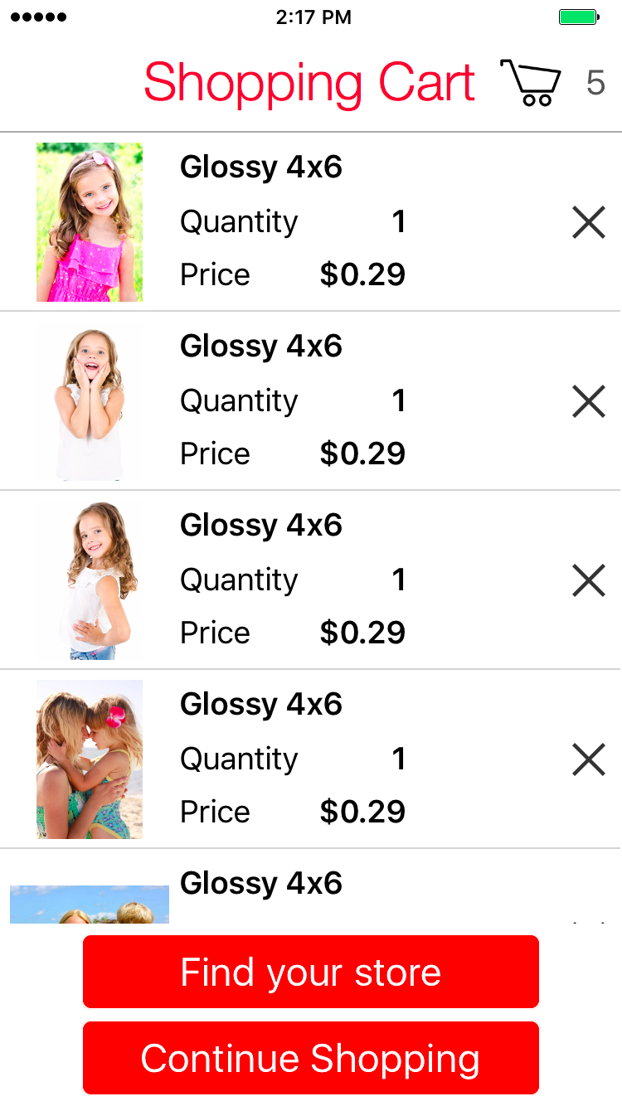622x1106 pixels.
Task: Remove the mother and daughter photo item
Action: (589, 759)
